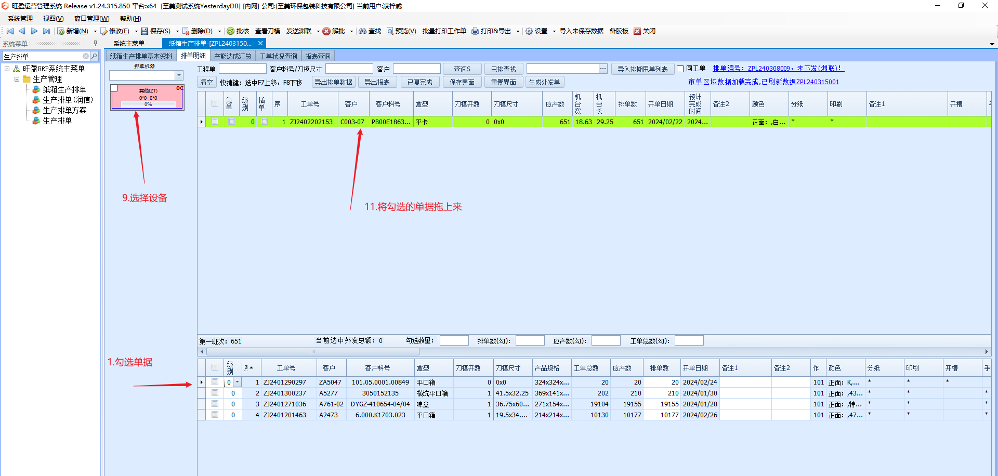Open the 修改(E) dropdown arrow
Screen dimensions: 998x476
click(x=136, y=31)
